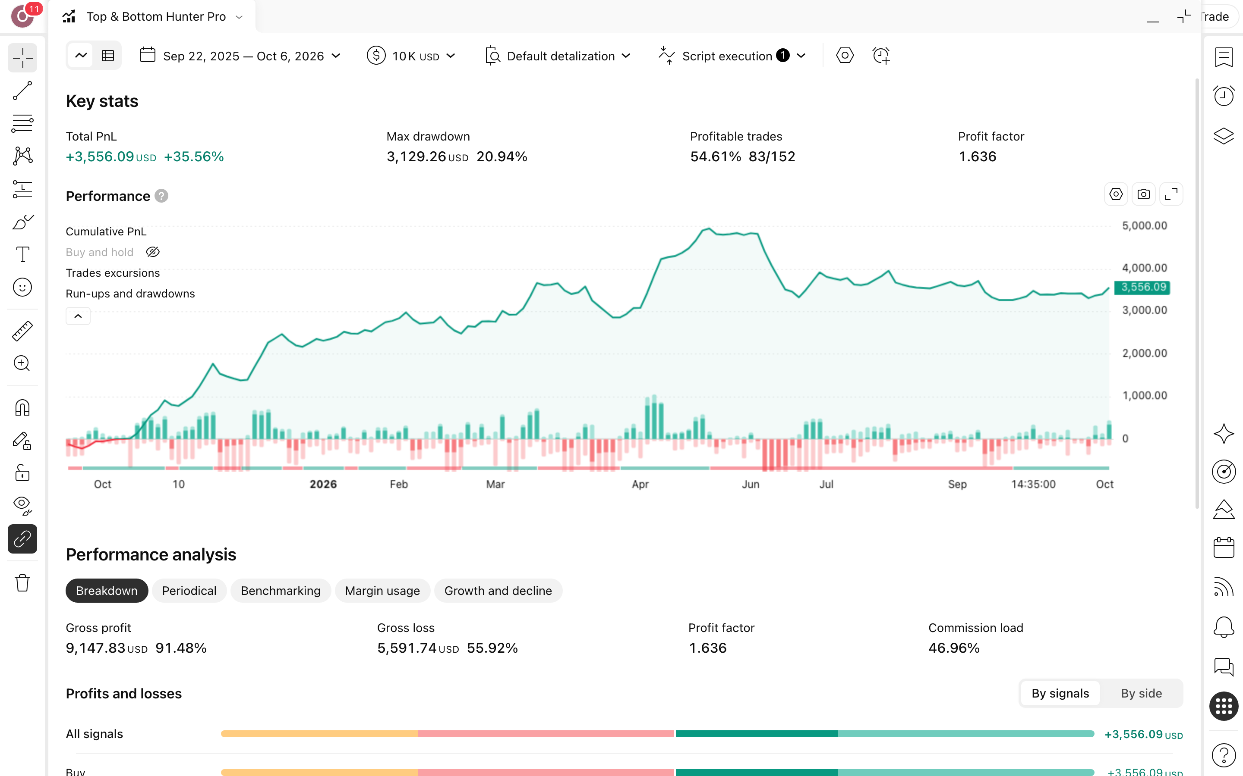
Task: Open the emoji icons tool
Action: [22, 288]
